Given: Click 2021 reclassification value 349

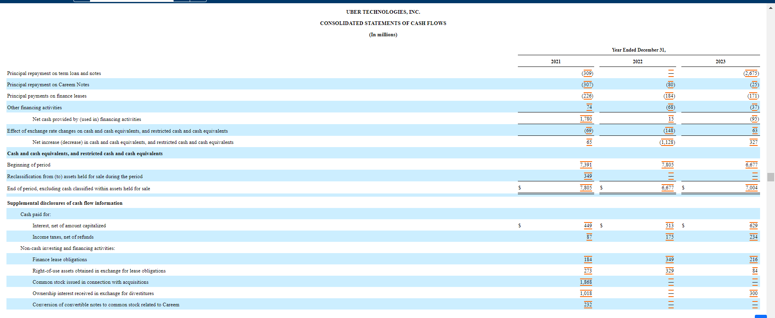Looking at the screenshot, I should point(588,176).
